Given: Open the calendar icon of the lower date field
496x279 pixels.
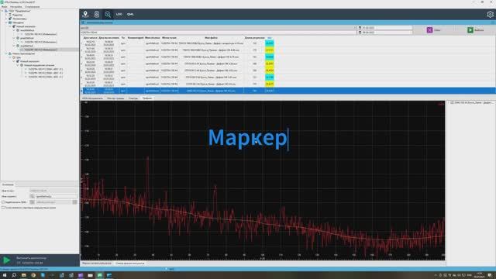Looking at the screenshot, I should (360, 33).
